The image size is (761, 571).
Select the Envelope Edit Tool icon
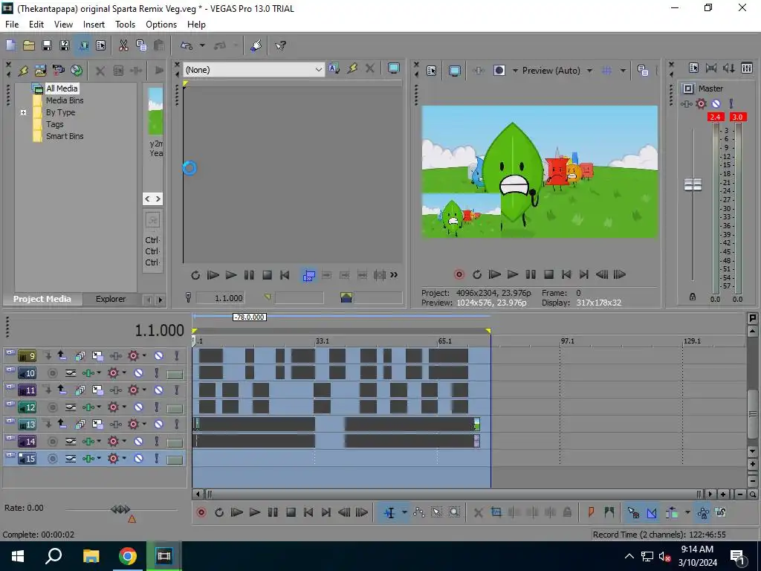pyautogui.click(x=419, y=512)
